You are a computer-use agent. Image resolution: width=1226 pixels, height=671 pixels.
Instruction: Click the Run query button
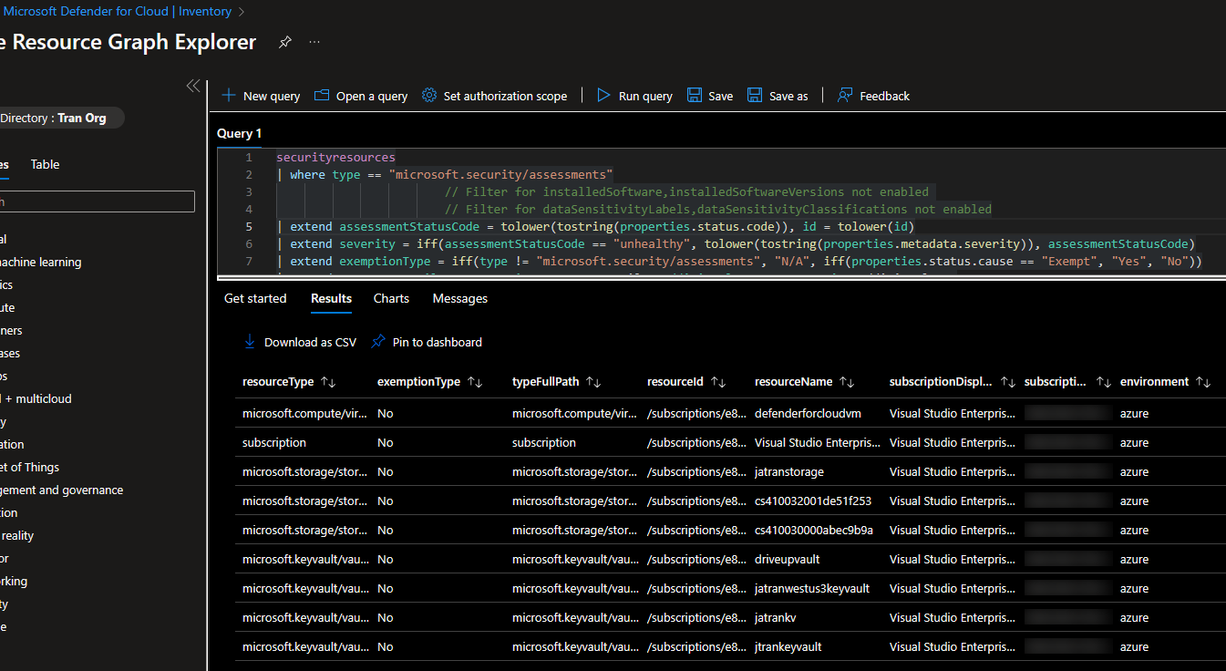click(634, 96)
